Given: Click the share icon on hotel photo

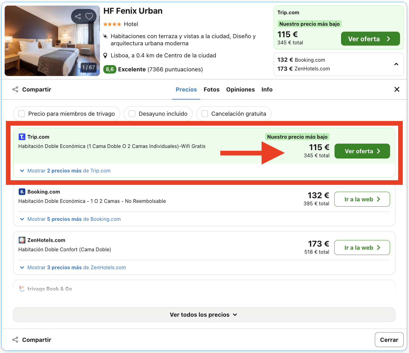Looking at the screenshot, I should 78,16.
